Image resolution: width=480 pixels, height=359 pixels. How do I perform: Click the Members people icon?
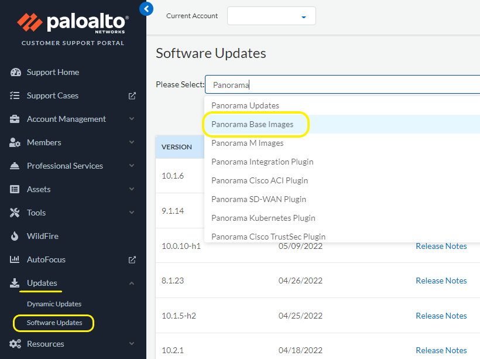[x=16, y=142]
